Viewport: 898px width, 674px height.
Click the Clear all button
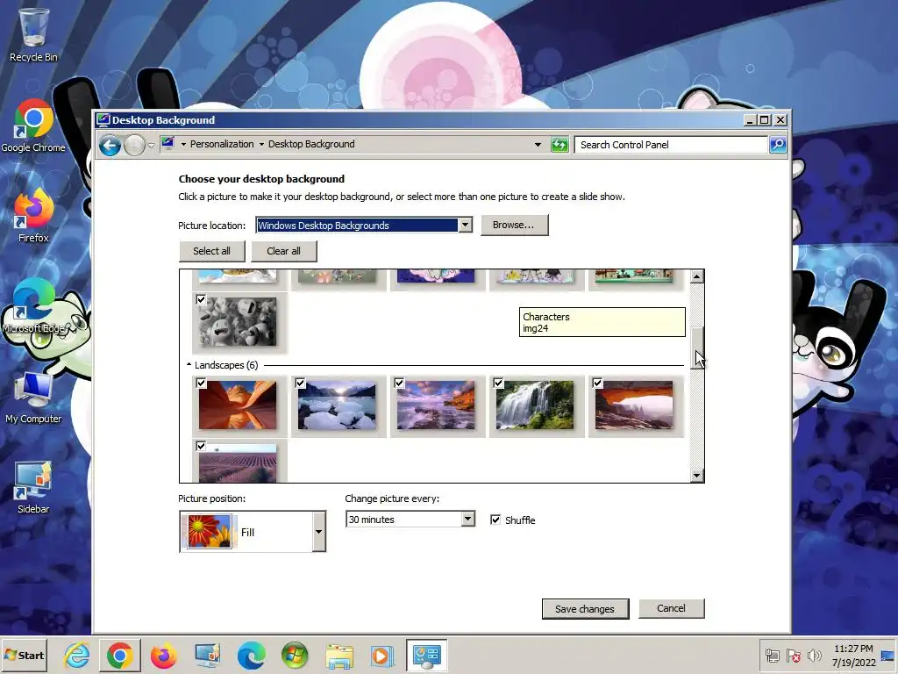[283, 251]
